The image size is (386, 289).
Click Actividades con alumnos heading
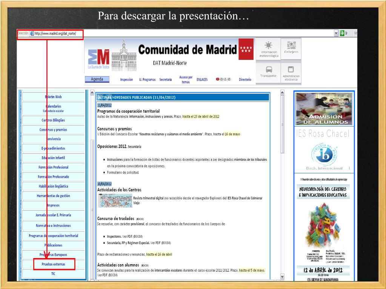pos(118,265)
